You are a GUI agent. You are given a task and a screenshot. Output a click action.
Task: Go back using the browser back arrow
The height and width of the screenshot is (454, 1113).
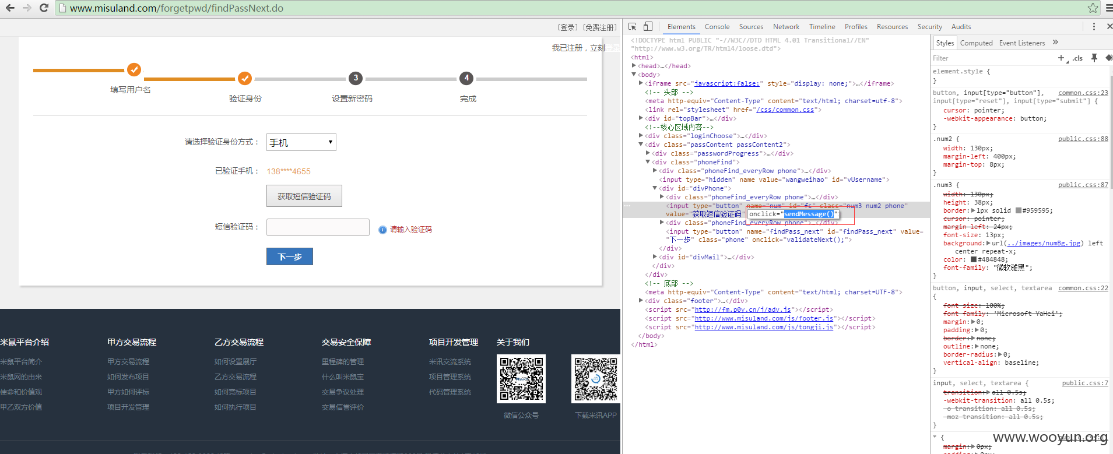pyautogui.click(x=10, y=8)
